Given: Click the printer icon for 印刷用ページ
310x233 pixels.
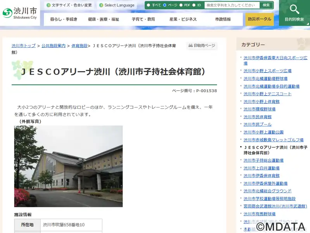Looking at the screenshot, I should tap(190, 46).
